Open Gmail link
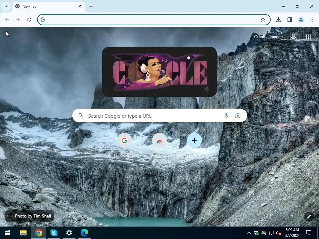Screen dimensions: 319x239 pos(259,37)
